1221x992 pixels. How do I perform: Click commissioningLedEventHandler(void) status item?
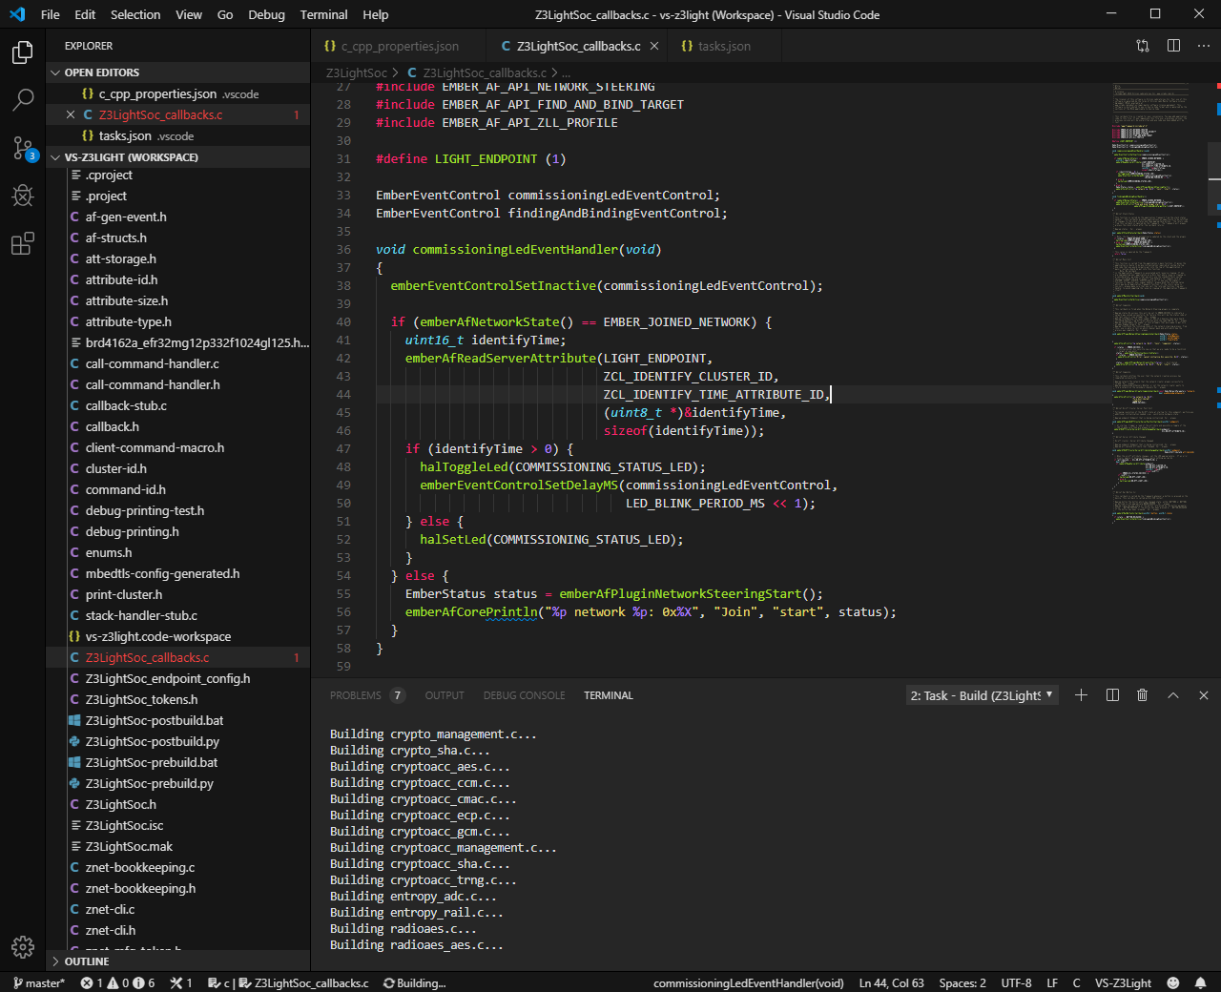748,982
